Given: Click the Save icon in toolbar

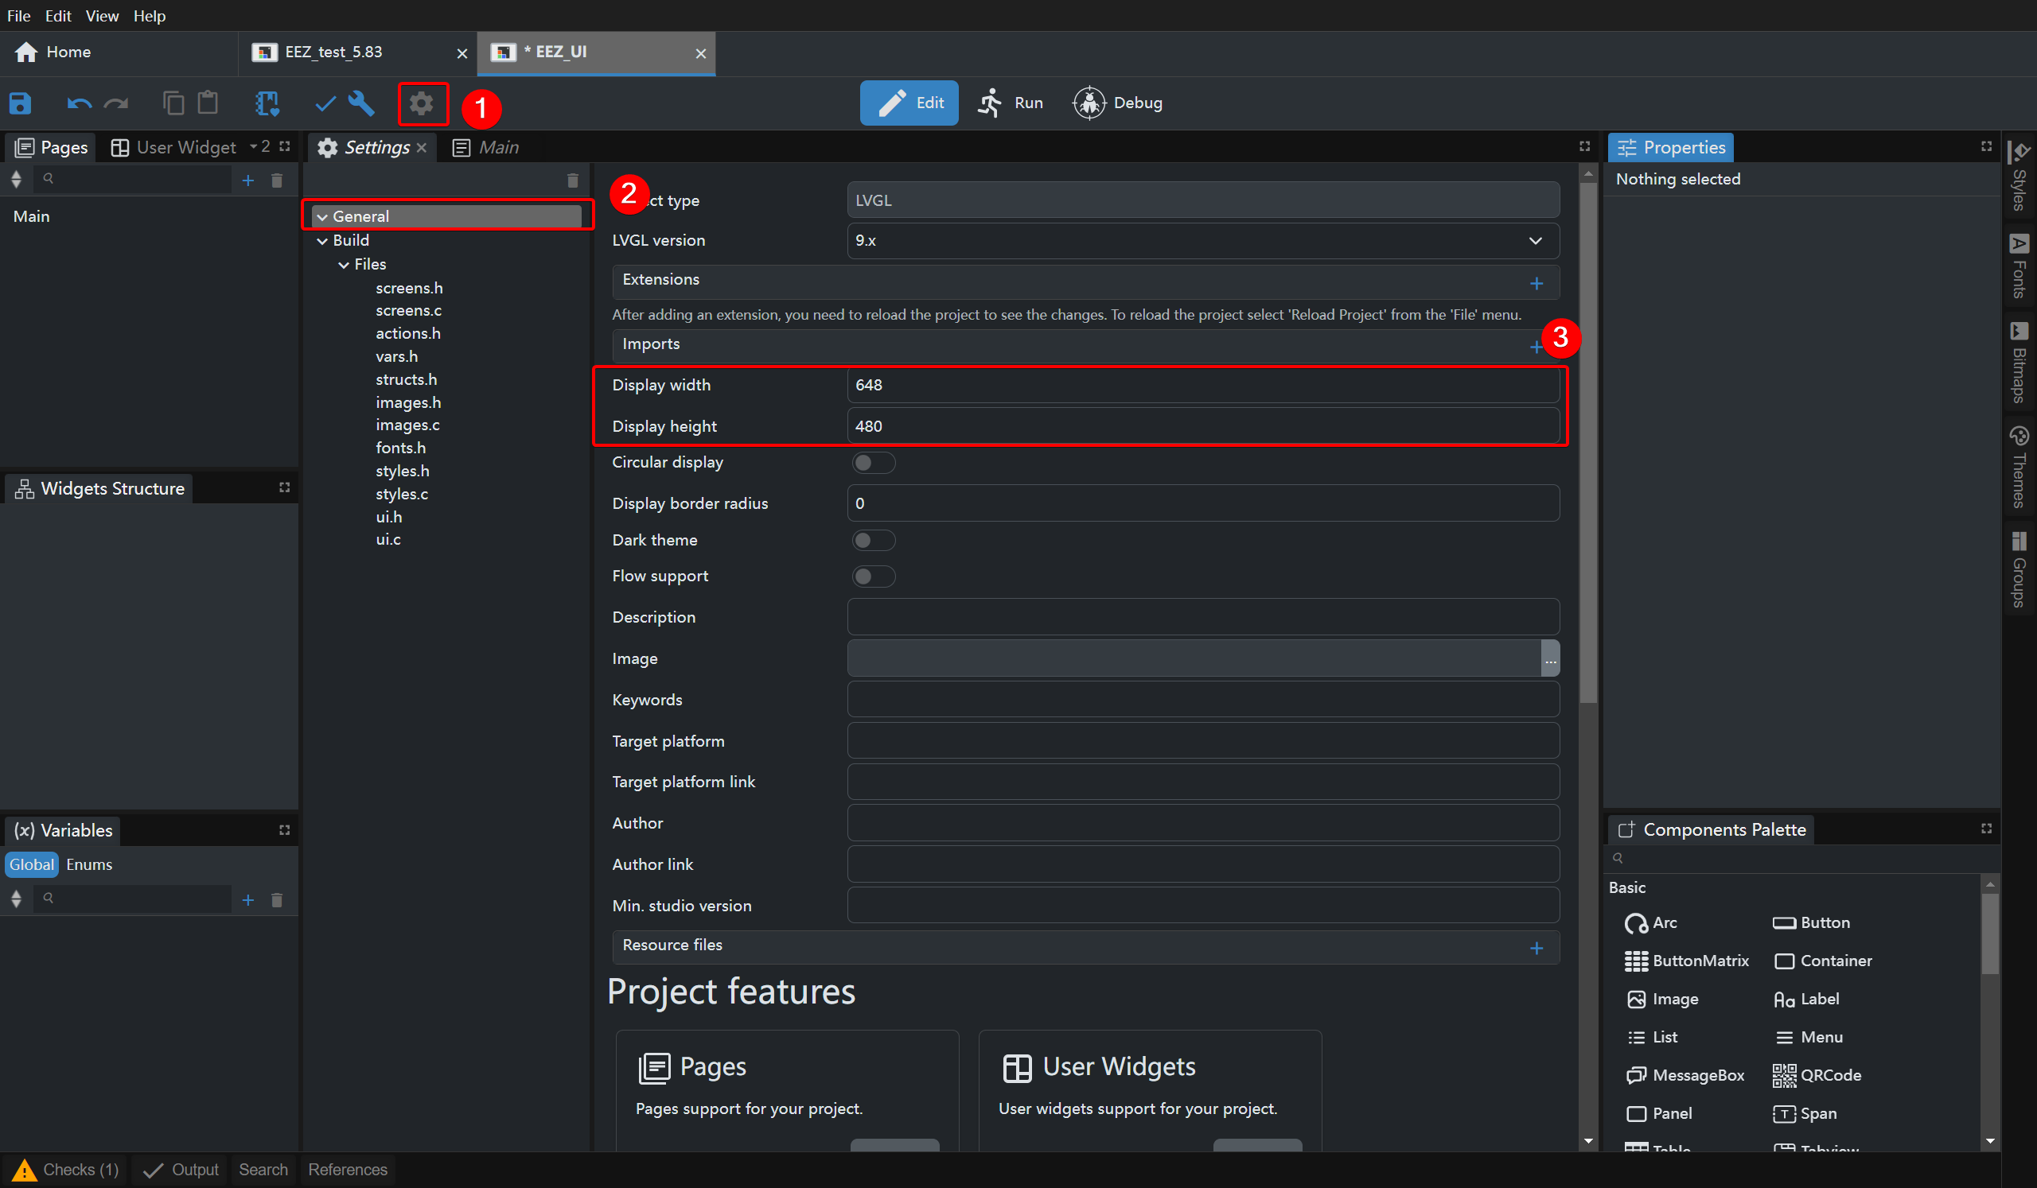Looking at the screenshot, I should (x=20, y=103).
